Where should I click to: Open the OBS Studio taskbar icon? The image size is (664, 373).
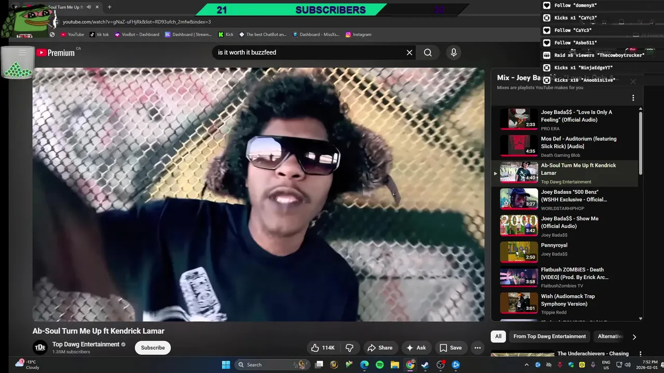440,365
